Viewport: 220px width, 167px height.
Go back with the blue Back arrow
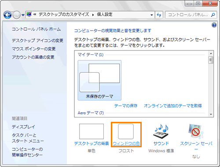click(x=7, y=15)
